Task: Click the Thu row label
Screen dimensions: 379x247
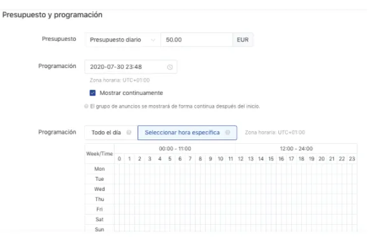Action: (x=99, y=199)
